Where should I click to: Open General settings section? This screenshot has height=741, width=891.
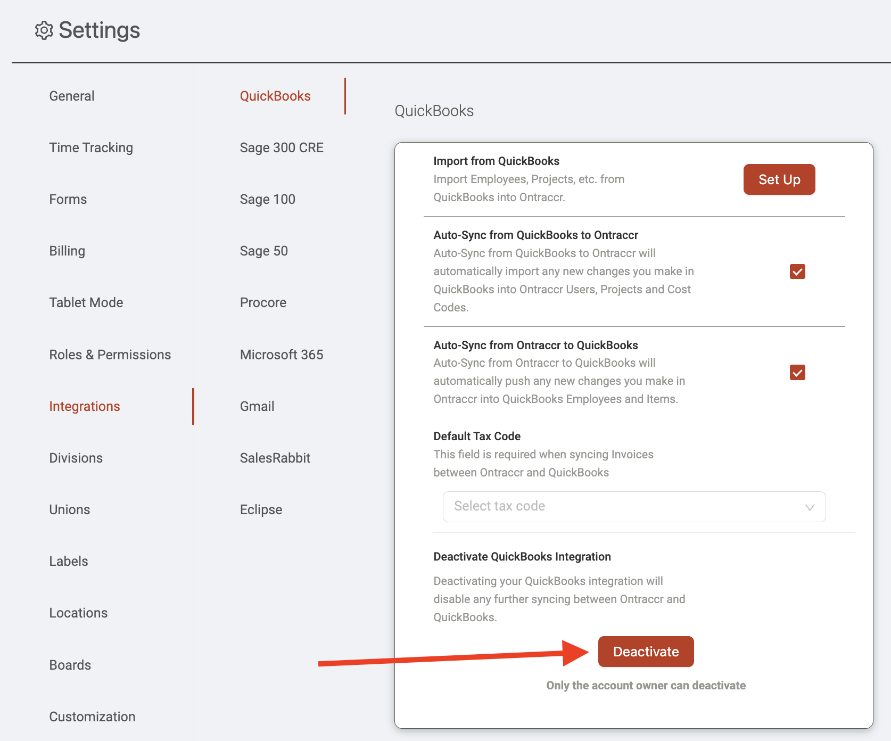click(72, 96)
